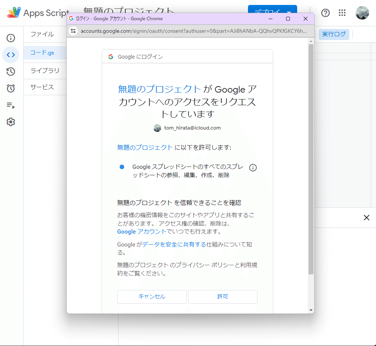This screenshot has height=346, width=376.
Task: Close the execution log panel with X
Action: click(366, 218)
